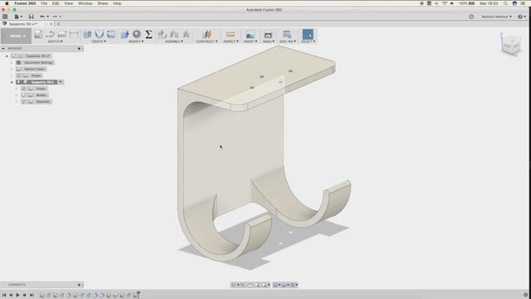Click the Orbit navigation icon
The image size is (531, 299).
click(233, 285)
